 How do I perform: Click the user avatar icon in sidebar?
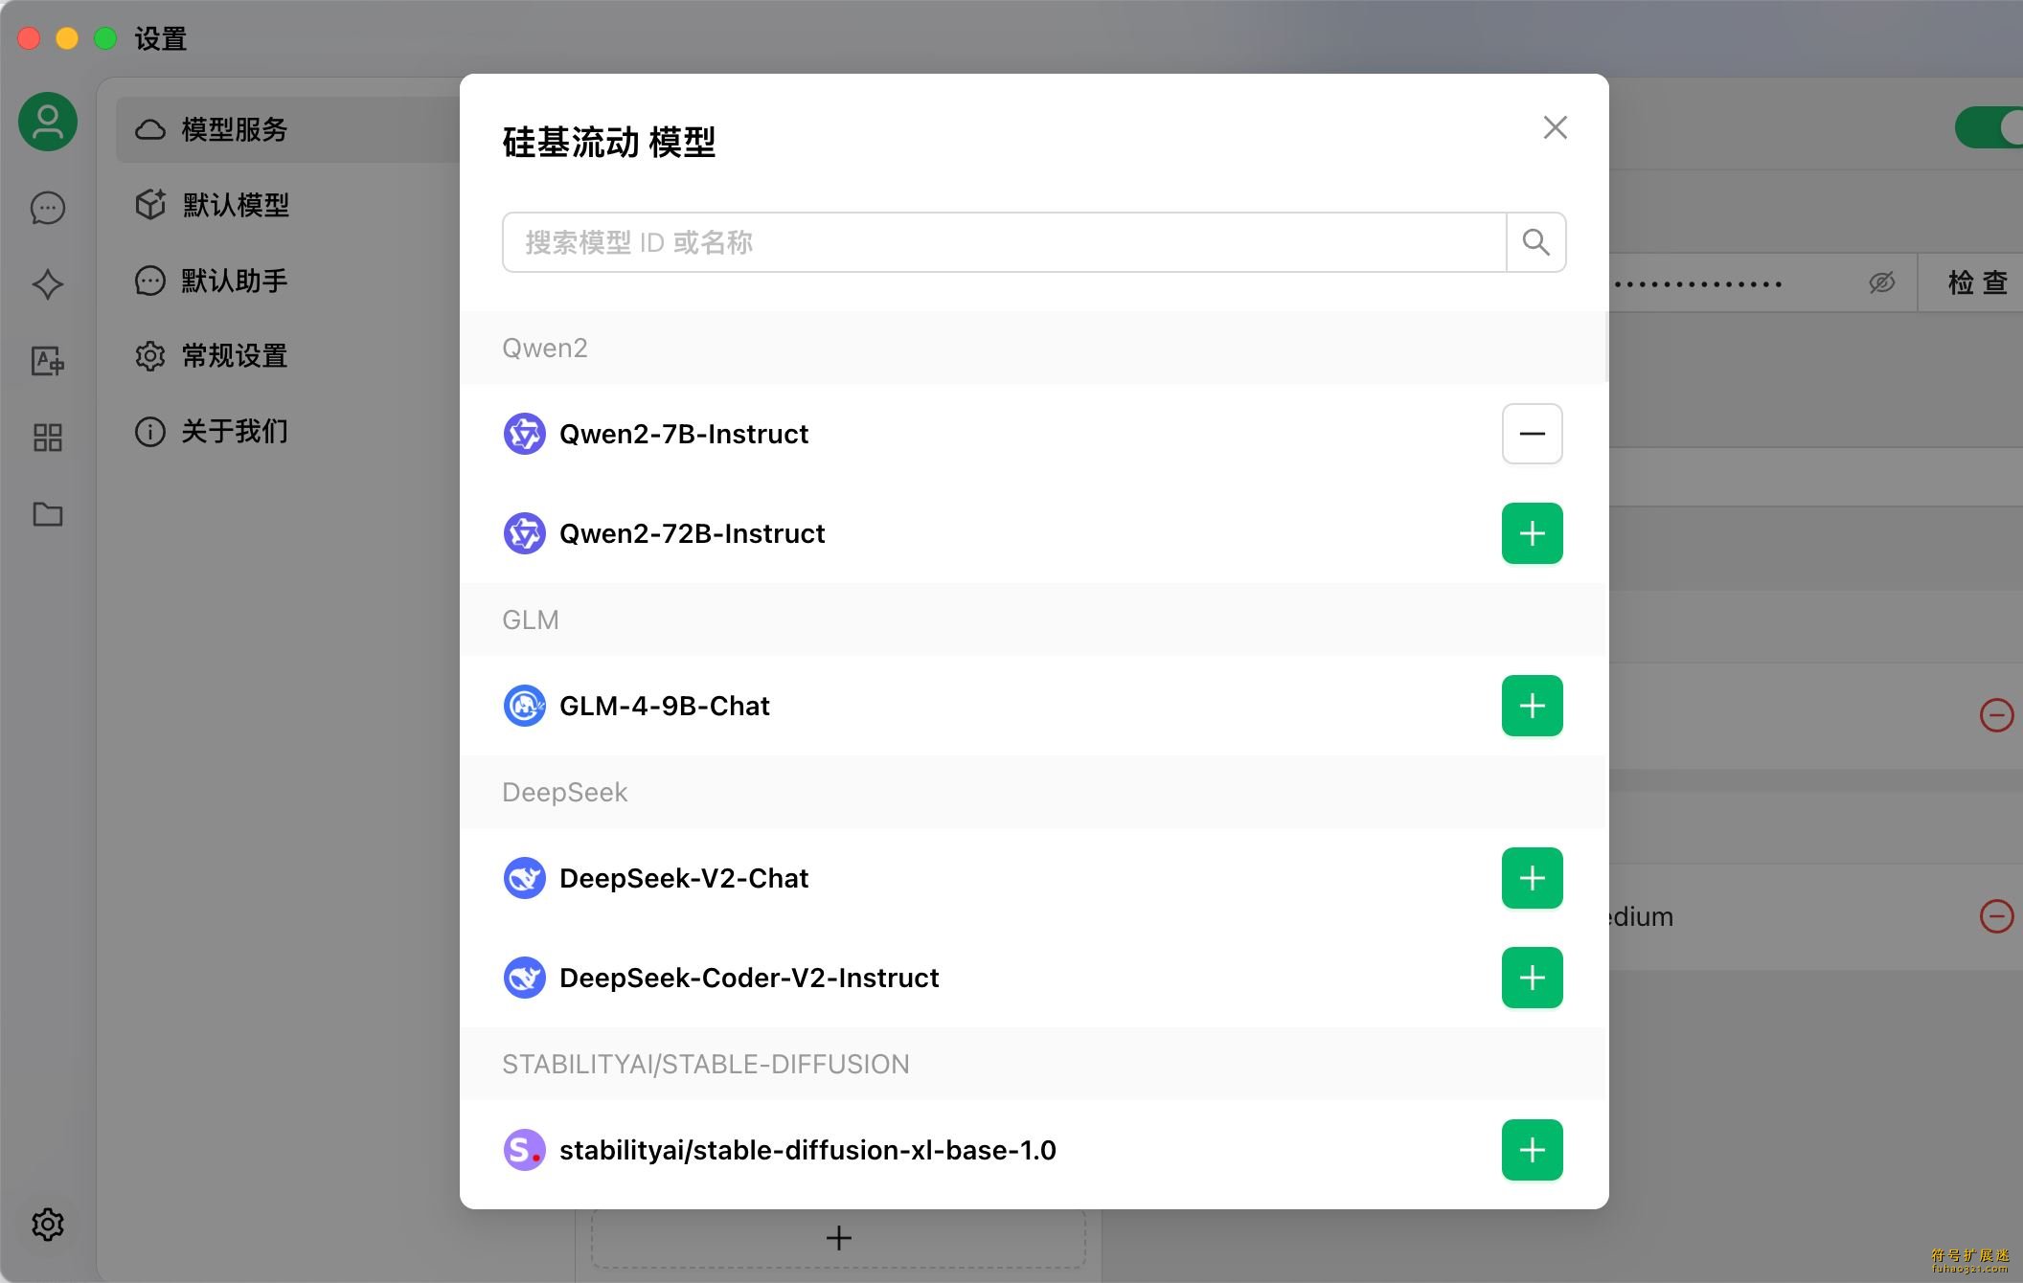tap(48, 122)
